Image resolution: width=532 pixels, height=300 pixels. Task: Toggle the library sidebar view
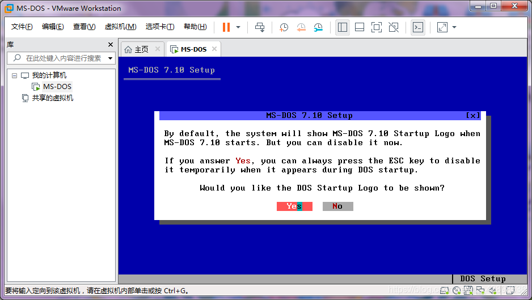pyautogui.click(x=343, y=27)
